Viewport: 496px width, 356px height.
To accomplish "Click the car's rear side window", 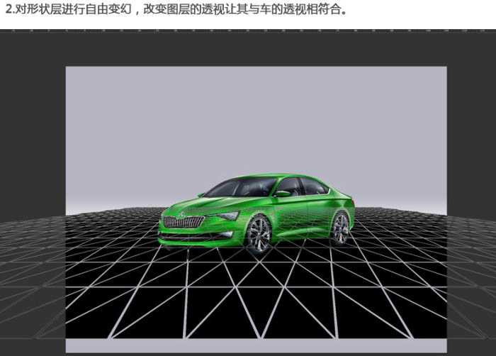I will [312, 186].
